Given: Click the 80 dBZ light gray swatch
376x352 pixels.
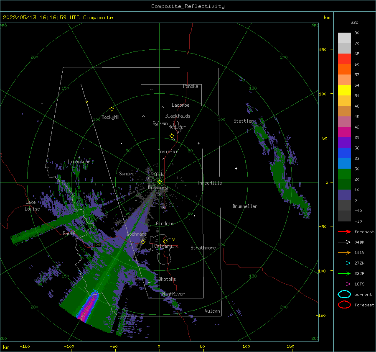Looking at the screenshot, I should [x=344, y=38].
